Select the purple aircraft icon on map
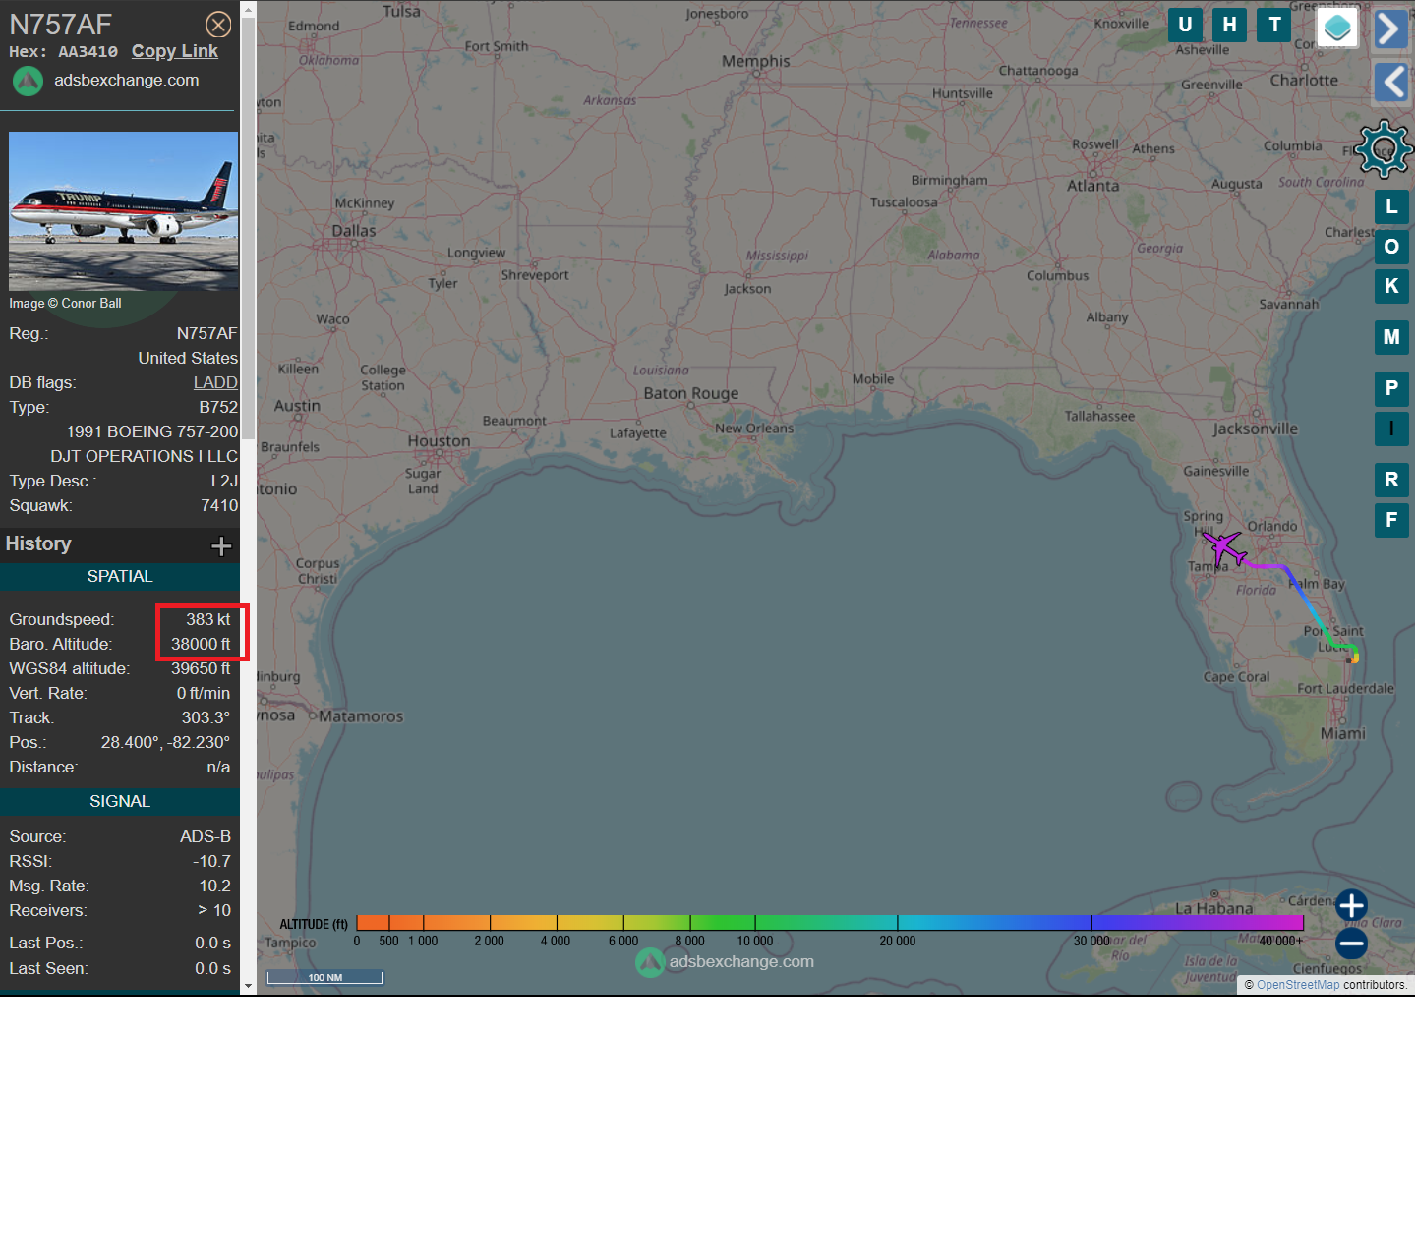This screenshot has width=1415, height=1258. [1222, 547]
